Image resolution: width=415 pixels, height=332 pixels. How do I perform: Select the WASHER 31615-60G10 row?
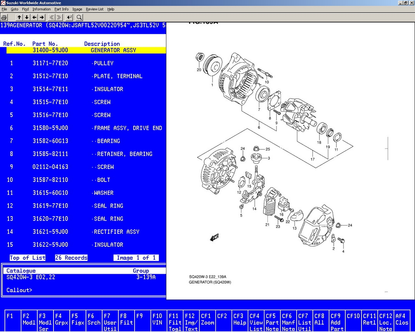tap(86, 193)
